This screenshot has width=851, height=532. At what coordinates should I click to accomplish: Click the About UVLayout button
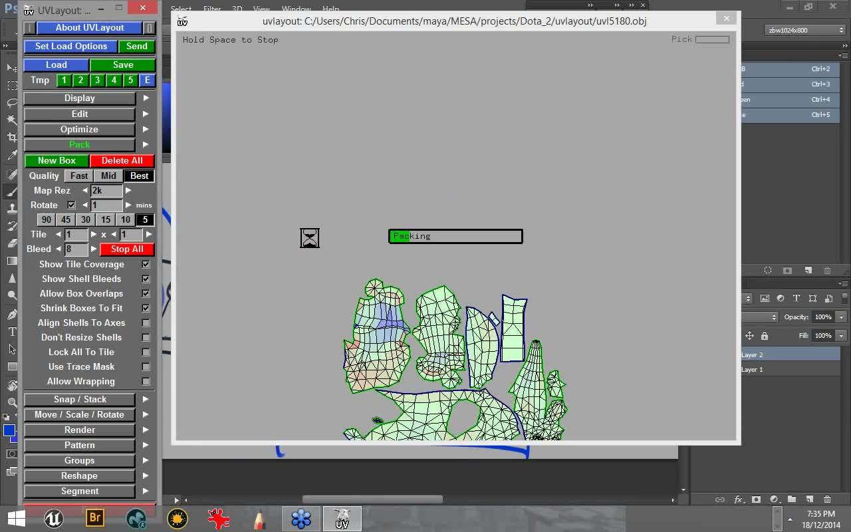pyautogui.click(x=90, y=27)
